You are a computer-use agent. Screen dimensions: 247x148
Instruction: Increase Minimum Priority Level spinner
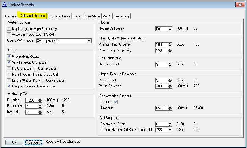coord(170,43)
